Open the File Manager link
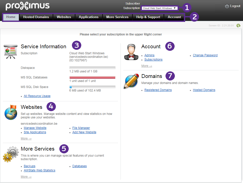This screenshot has width=243, height=183. [x=81, y=128]
